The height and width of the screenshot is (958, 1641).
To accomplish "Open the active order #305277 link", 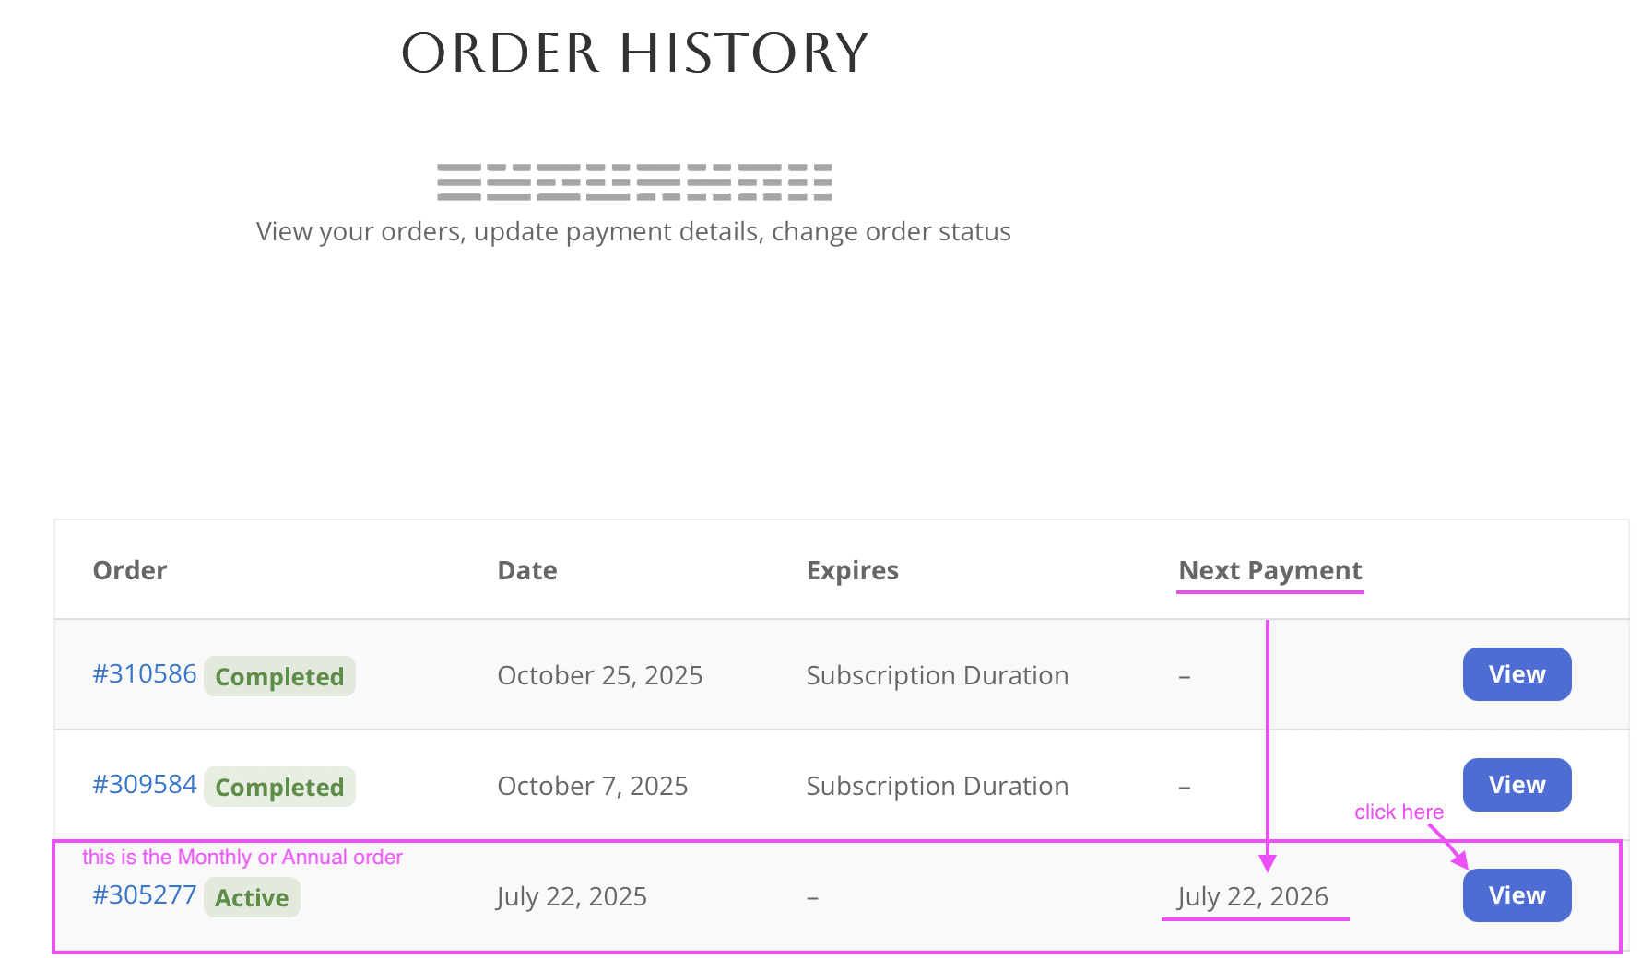I will coord(145,895).
